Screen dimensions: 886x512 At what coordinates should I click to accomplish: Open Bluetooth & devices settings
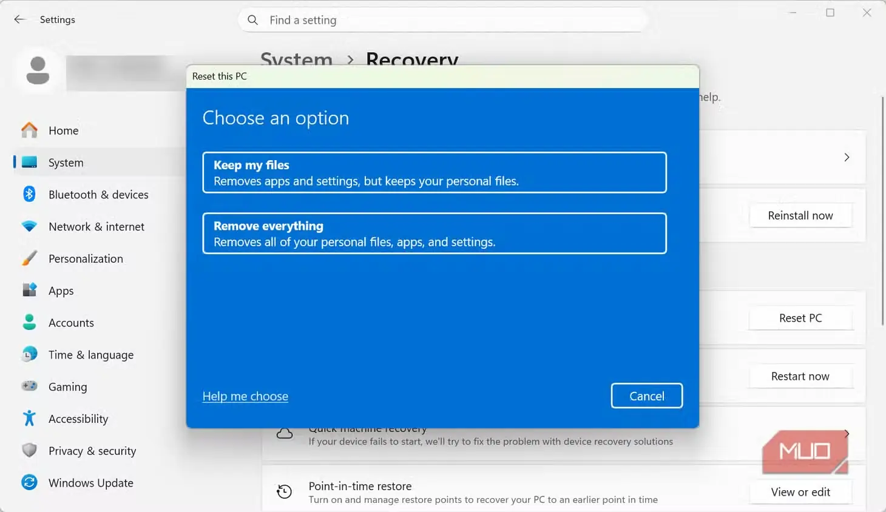coord(99,195)
